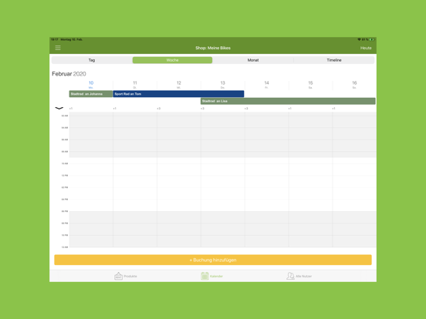Open the Sport Rad an Tom booking
This screenshot has width=426, height=319.
(178, 94)
